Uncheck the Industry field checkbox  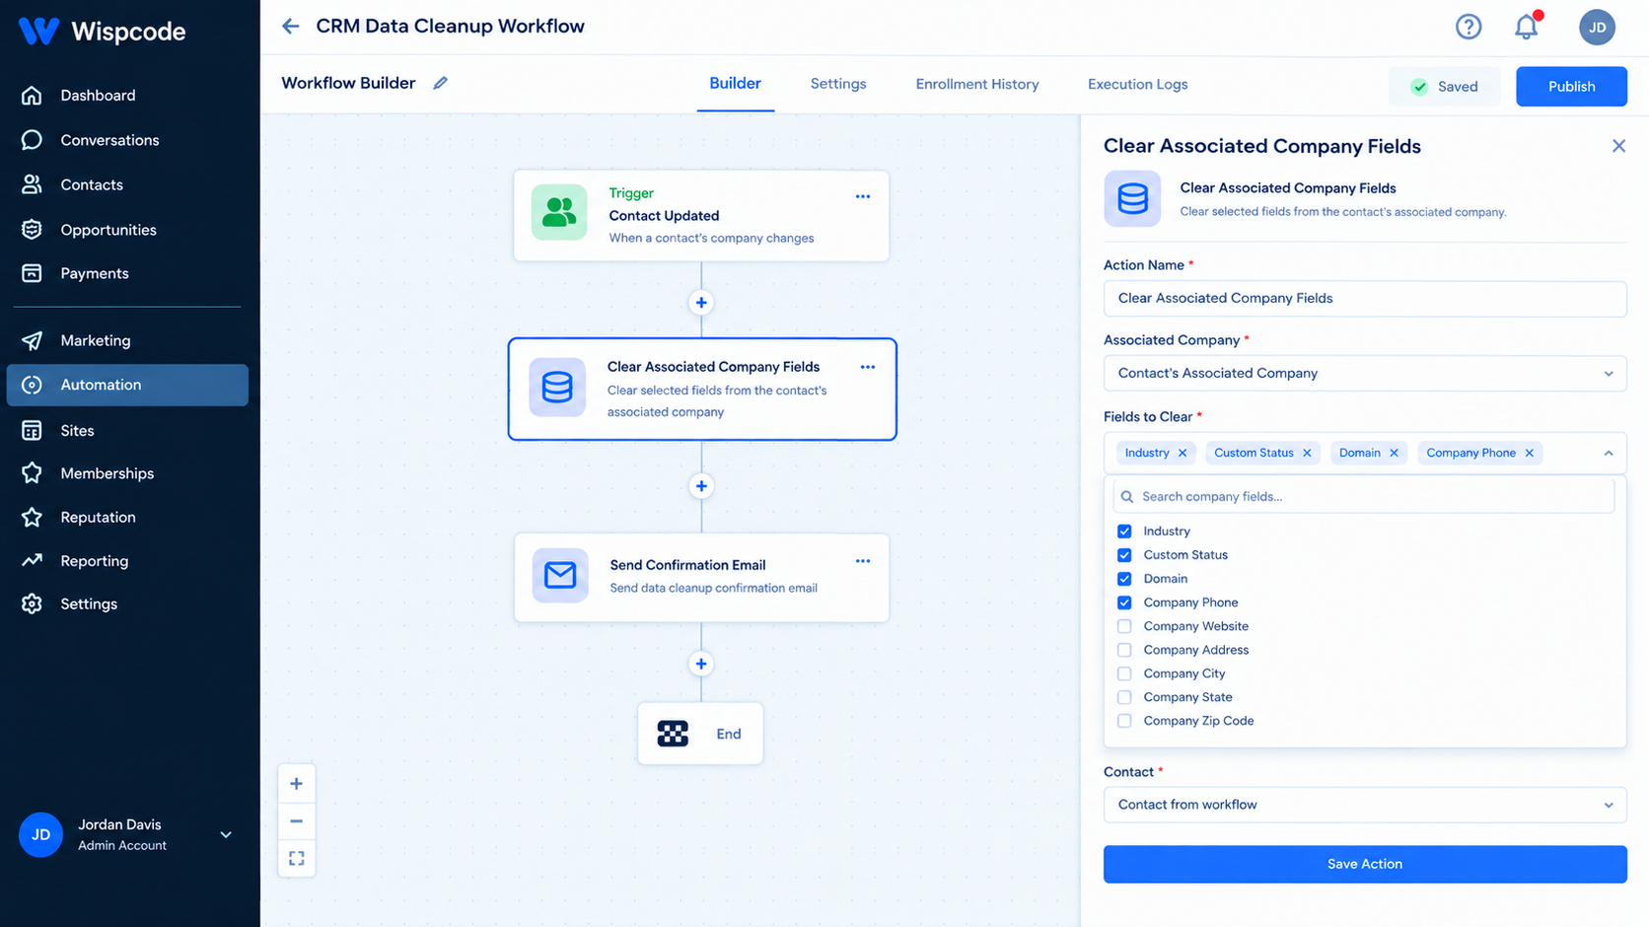click(1124, 532)
